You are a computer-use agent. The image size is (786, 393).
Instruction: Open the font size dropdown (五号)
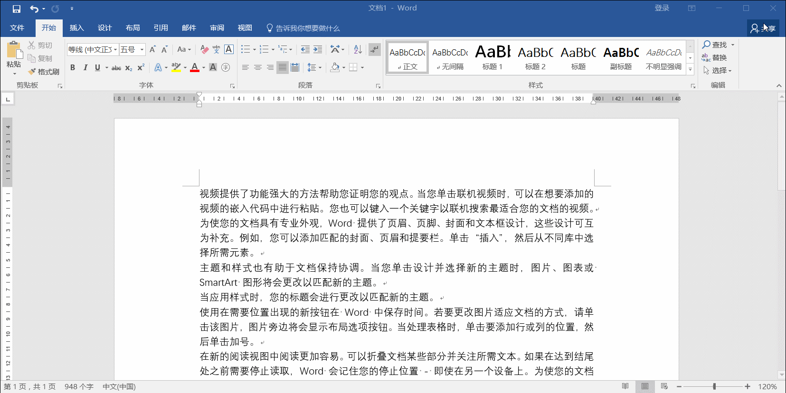click(142, 49)
